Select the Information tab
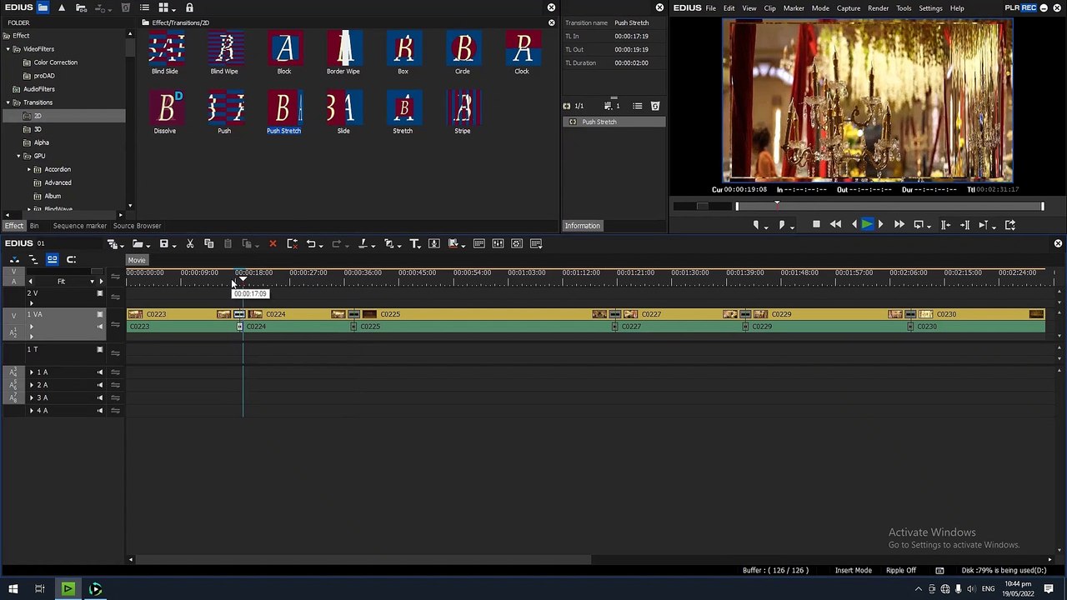This screenshot has width=1067, height=600. pos(582,226)
